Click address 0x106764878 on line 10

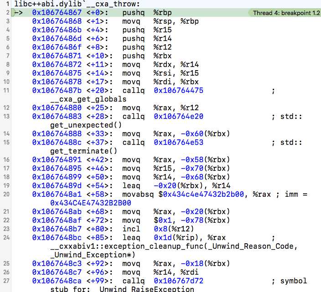pos(57,82)
